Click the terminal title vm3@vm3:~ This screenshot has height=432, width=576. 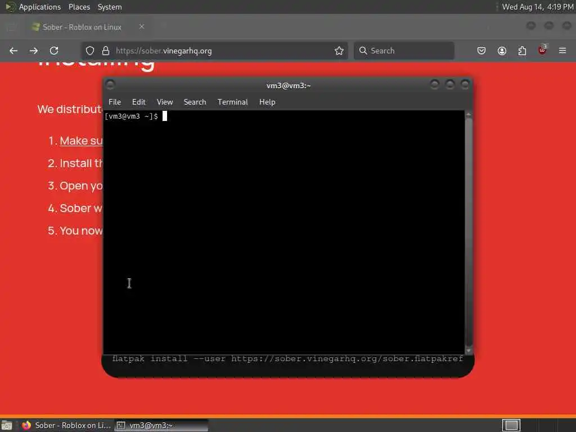pos(289,85)
